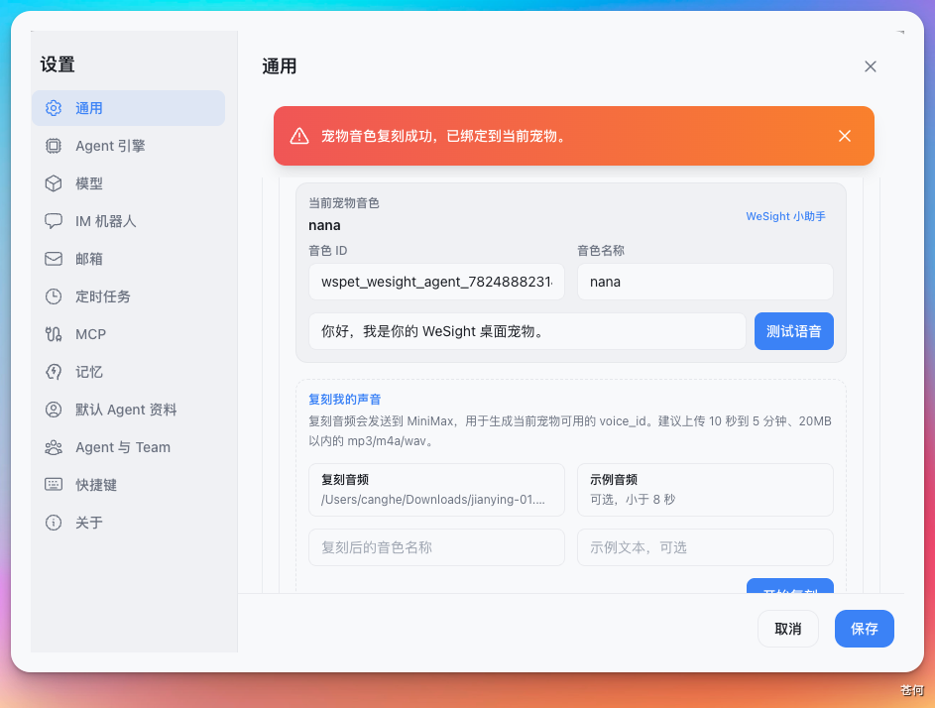The image size is (935, 708).
Task: Open the 定时任务 section
Action: [x=128, y=296]
